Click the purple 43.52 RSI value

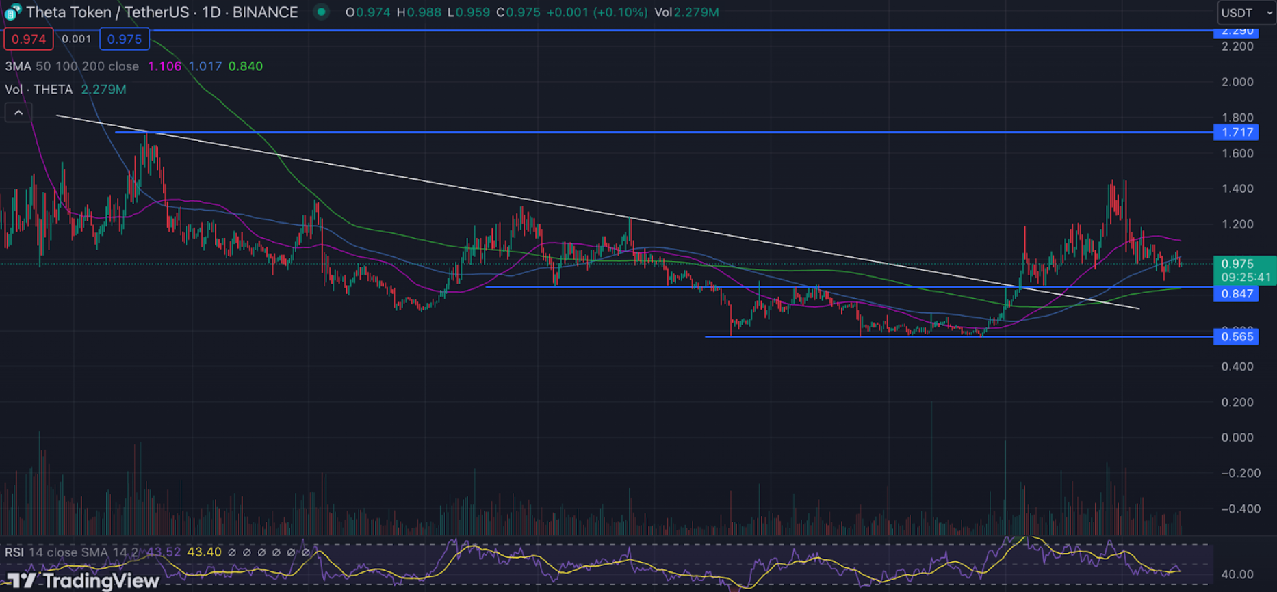pos(164,552)
